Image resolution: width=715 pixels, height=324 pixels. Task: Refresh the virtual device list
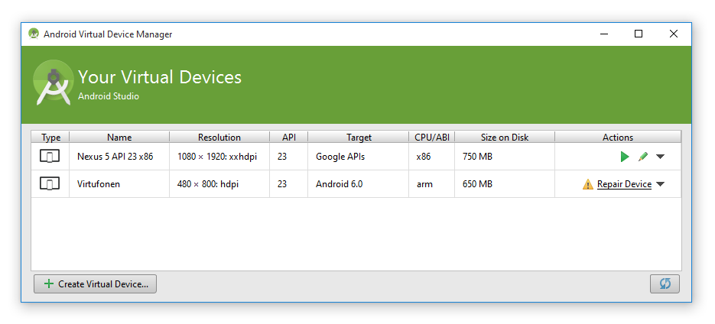pyautogui.click(x=665, y=284)
